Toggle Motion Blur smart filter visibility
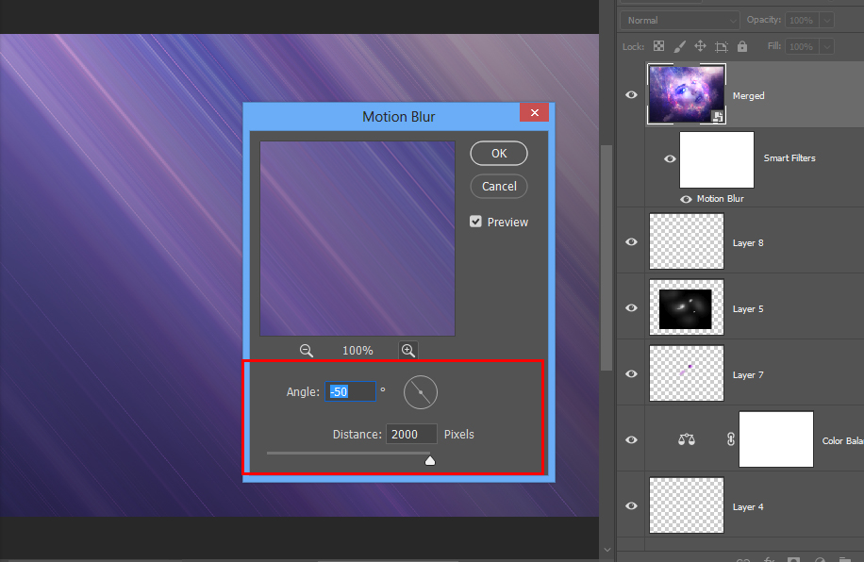The height and width of the screenshot is (562, 864). tap(686, 199)
